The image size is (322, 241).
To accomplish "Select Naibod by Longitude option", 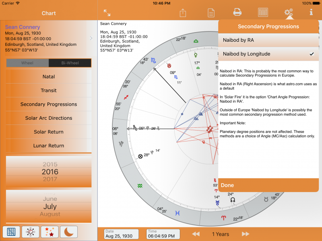I will tap(268, 54).
